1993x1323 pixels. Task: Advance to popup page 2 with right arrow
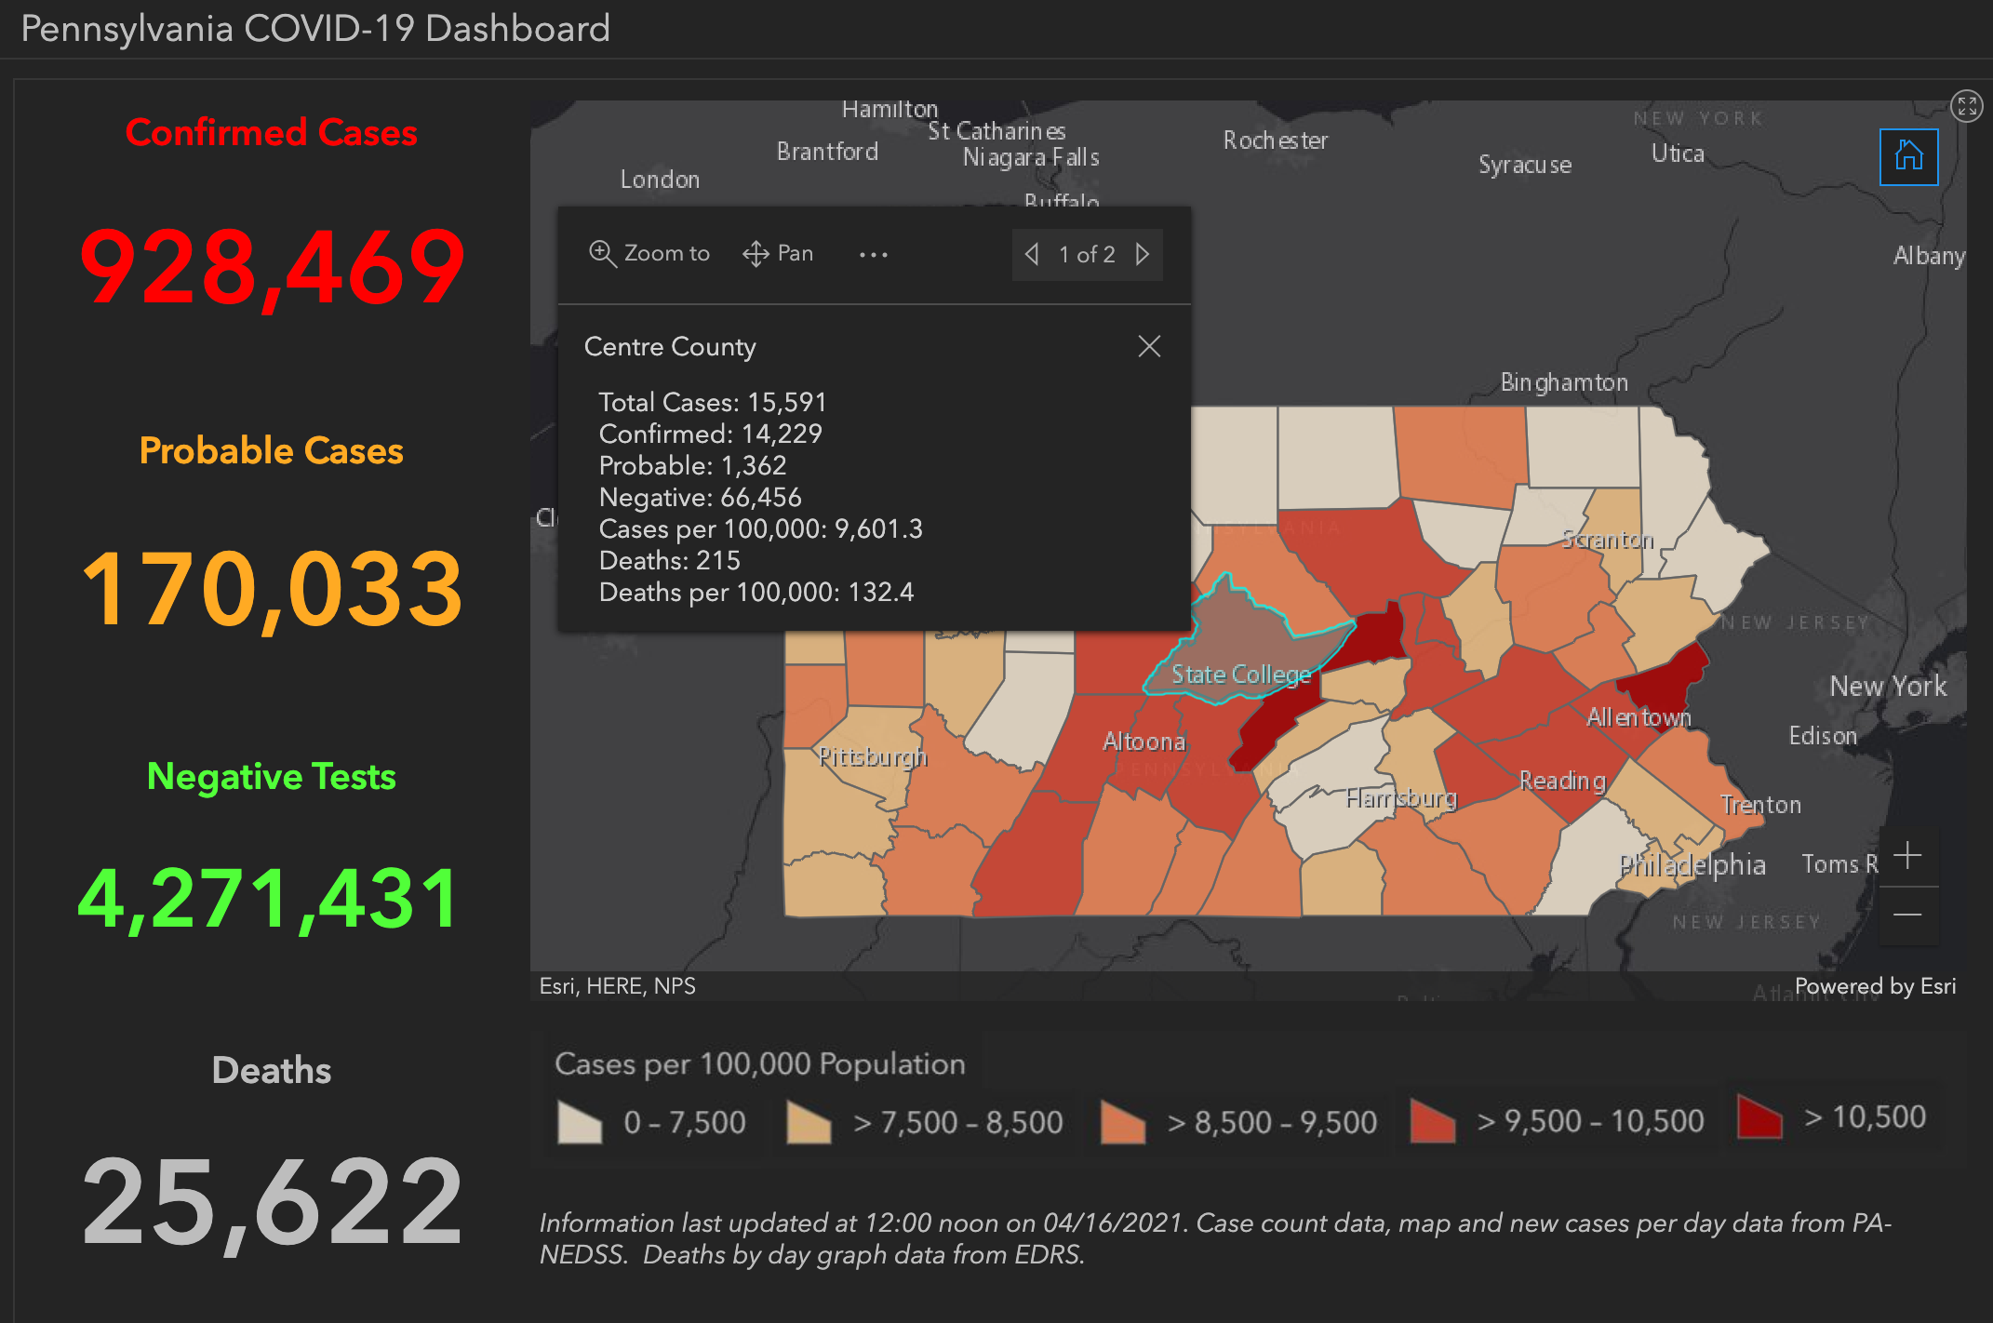click(1143, 254)
